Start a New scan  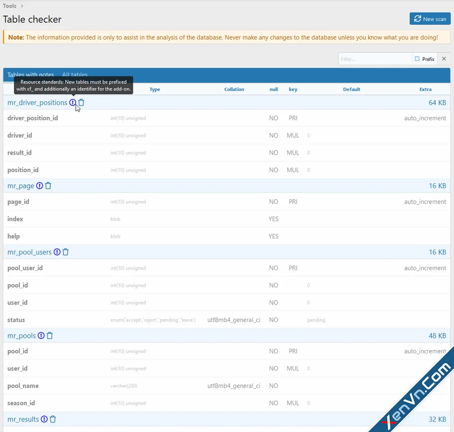pyautogui.click(x=430, y=19)
